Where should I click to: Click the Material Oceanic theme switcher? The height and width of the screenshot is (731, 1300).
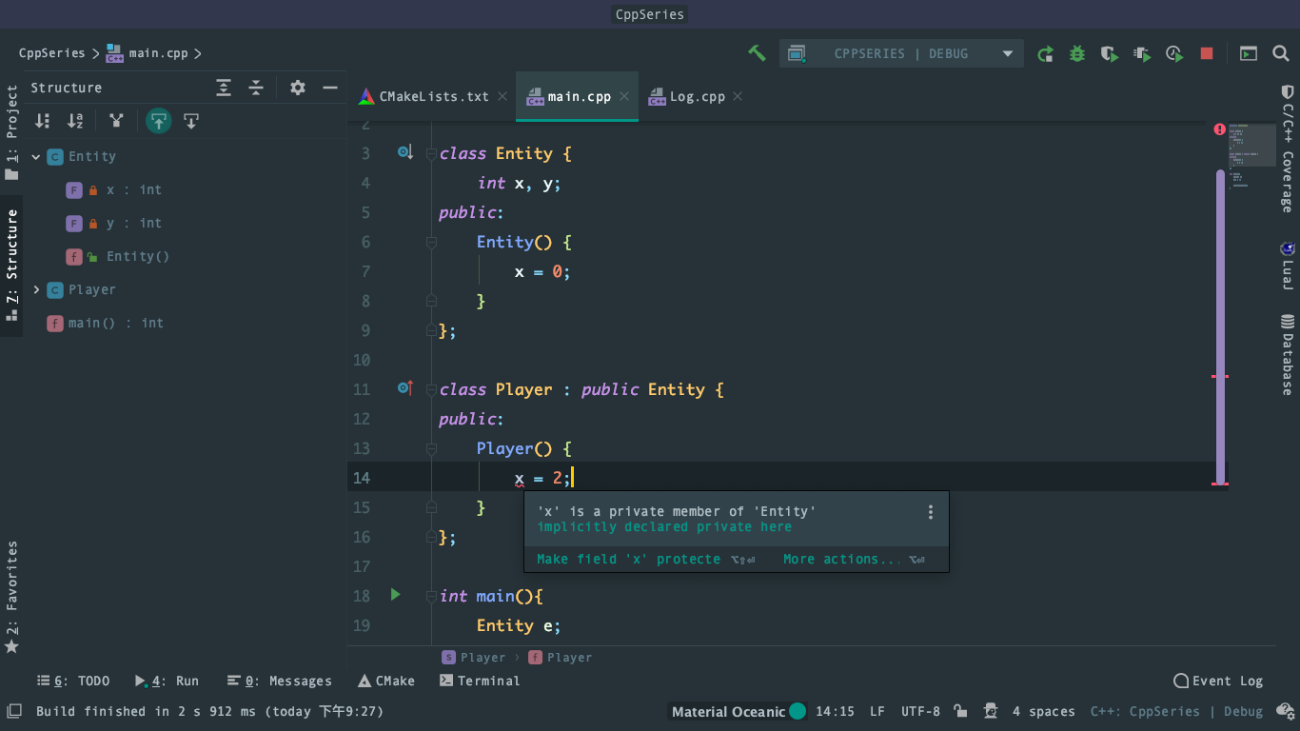click(x=739, y=711)
